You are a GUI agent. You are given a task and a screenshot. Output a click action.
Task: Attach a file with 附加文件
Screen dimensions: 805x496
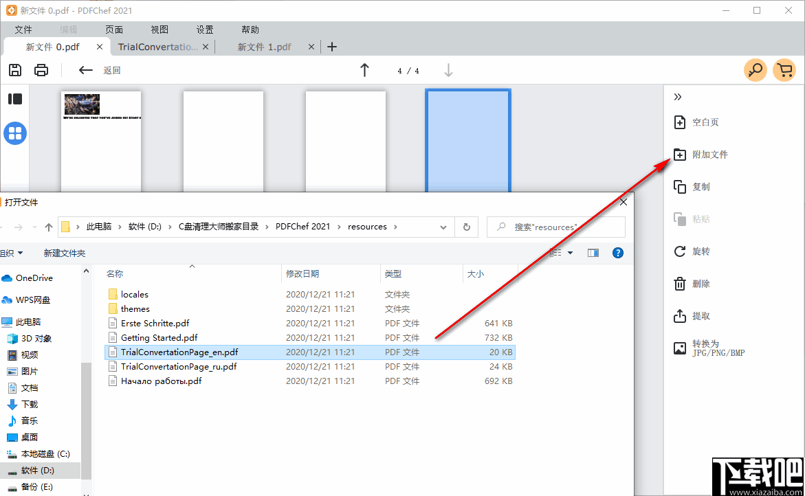703,154
